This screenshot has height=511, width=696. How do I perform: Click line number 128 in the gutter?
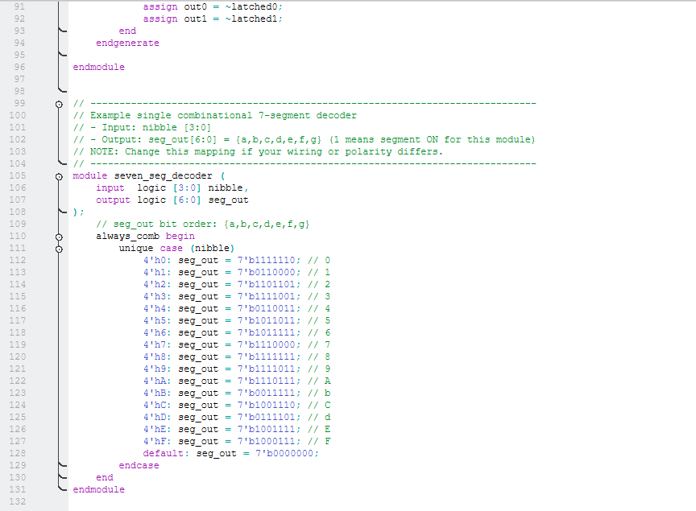(x=18, y=454)
